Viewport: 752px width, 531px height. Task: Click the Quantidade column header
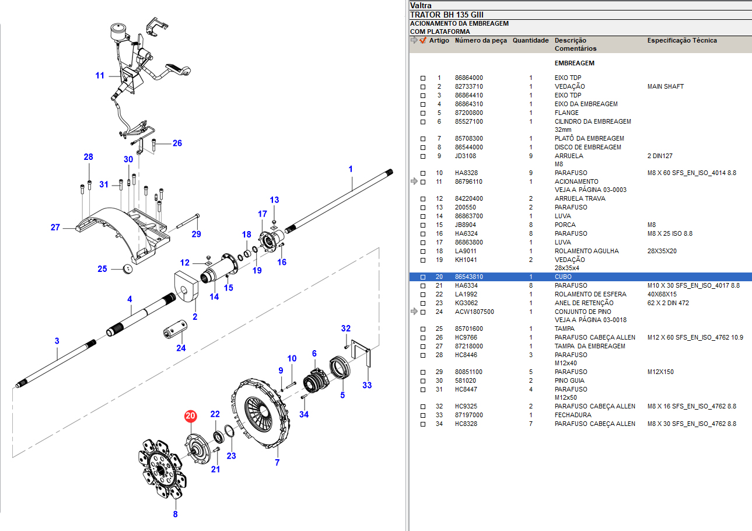tap(530, 41)
